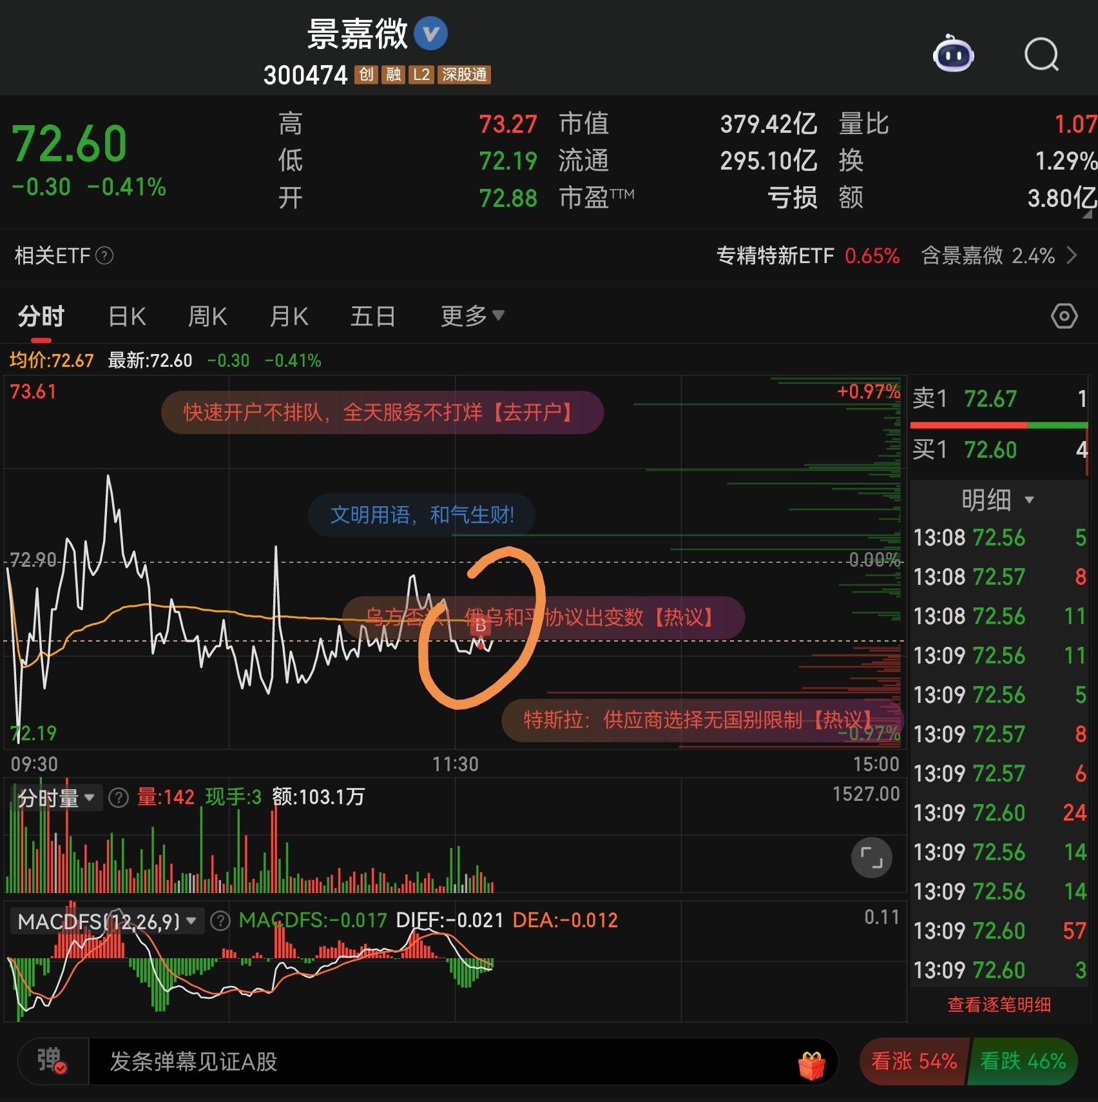Screen dimensions: 1098x1102
Task: Open the AI robot assistant
Action: pyautogui.click(x=953, y=54)
